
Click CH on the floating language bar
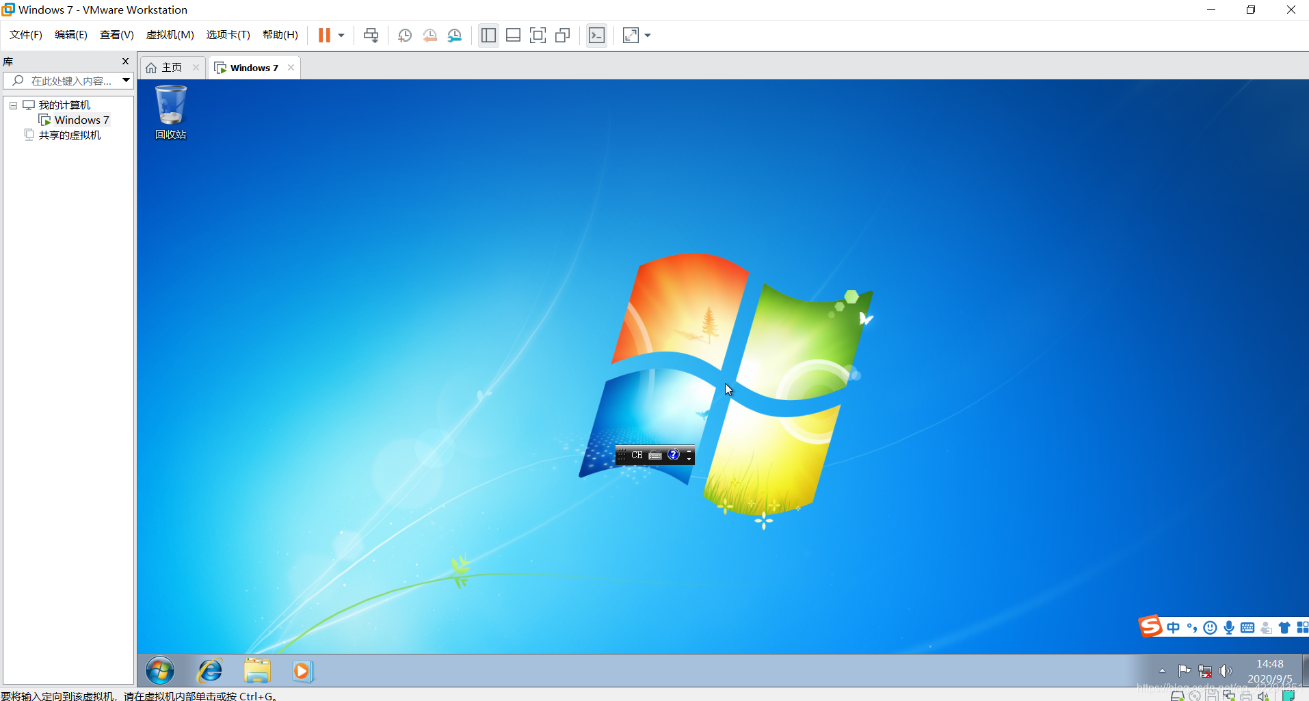pyautogui.click(x=637, y=455)
